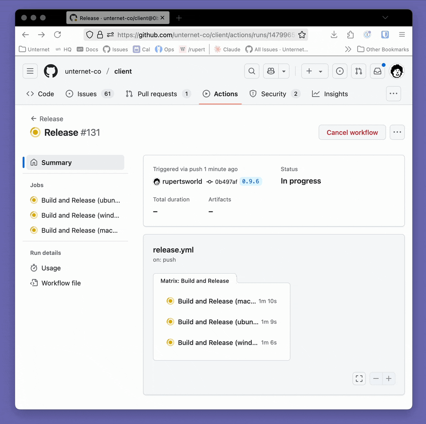
Task: Open the Cal bookmark
Action: point(141,49)
